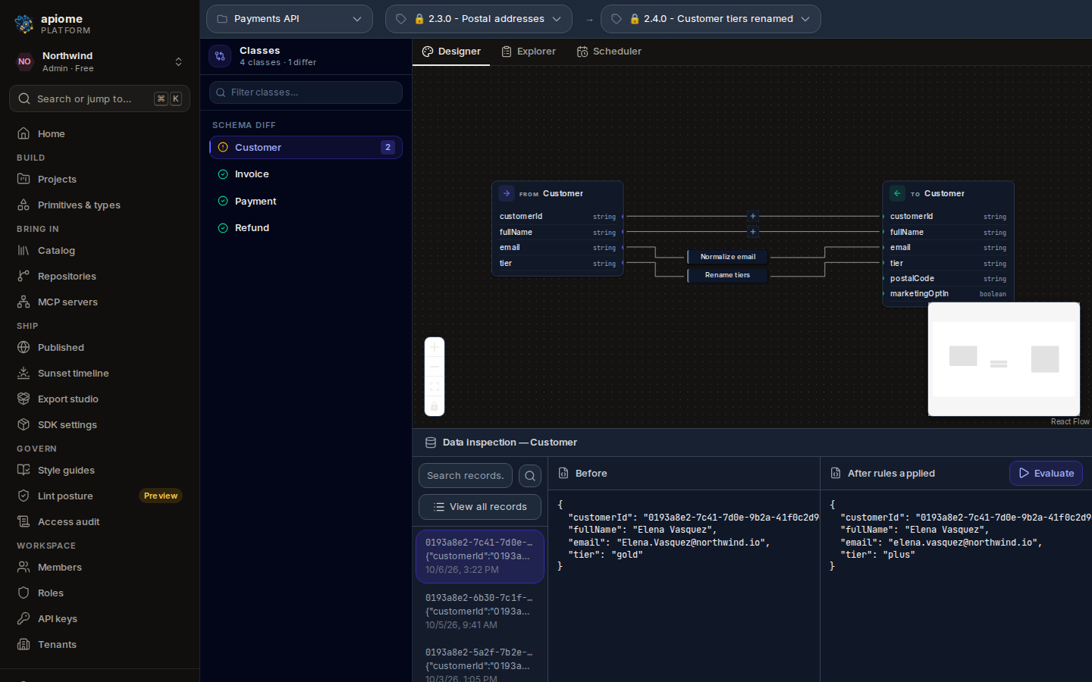Focus the Filter classes field
The width and height of the screenshot is (1092, 682).
[x=306, y=92]
